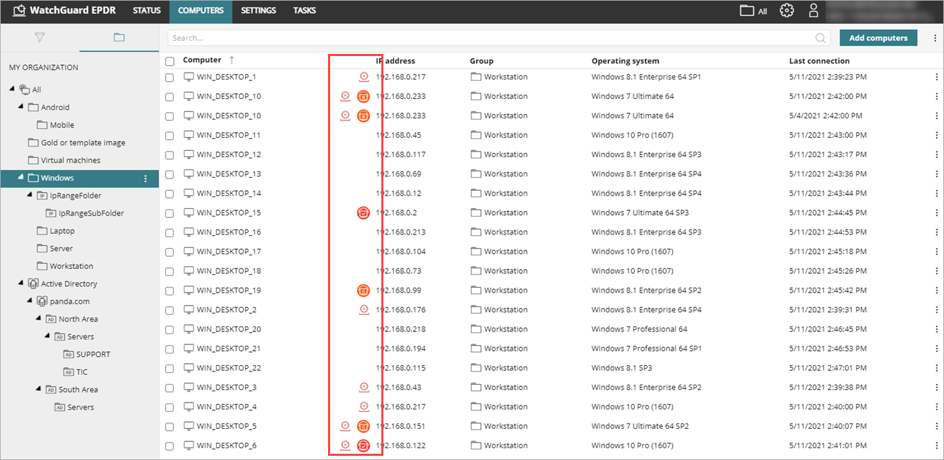Check the box for WIN_DESKTOP_5

click(x=170, y=426)
